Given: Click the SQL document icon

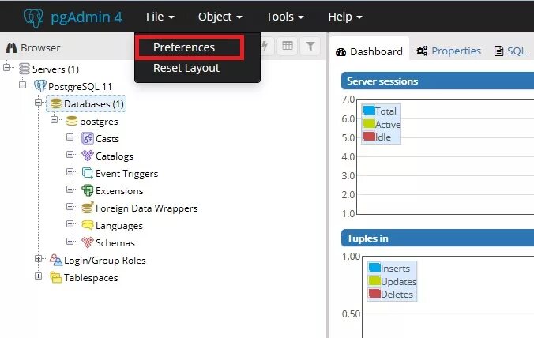Looking at the screenshot, I should [x=498, y=51].
